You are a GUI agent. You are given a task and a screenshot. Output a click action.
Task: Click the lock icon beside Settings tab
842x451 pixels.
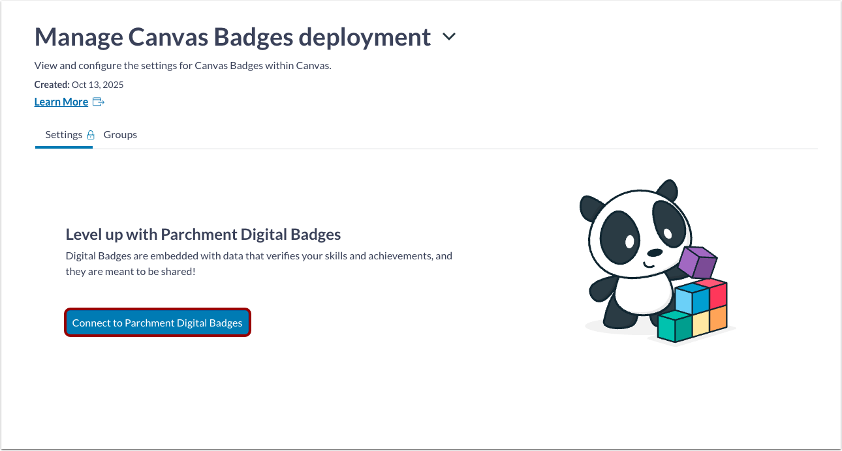click(92, 134)
